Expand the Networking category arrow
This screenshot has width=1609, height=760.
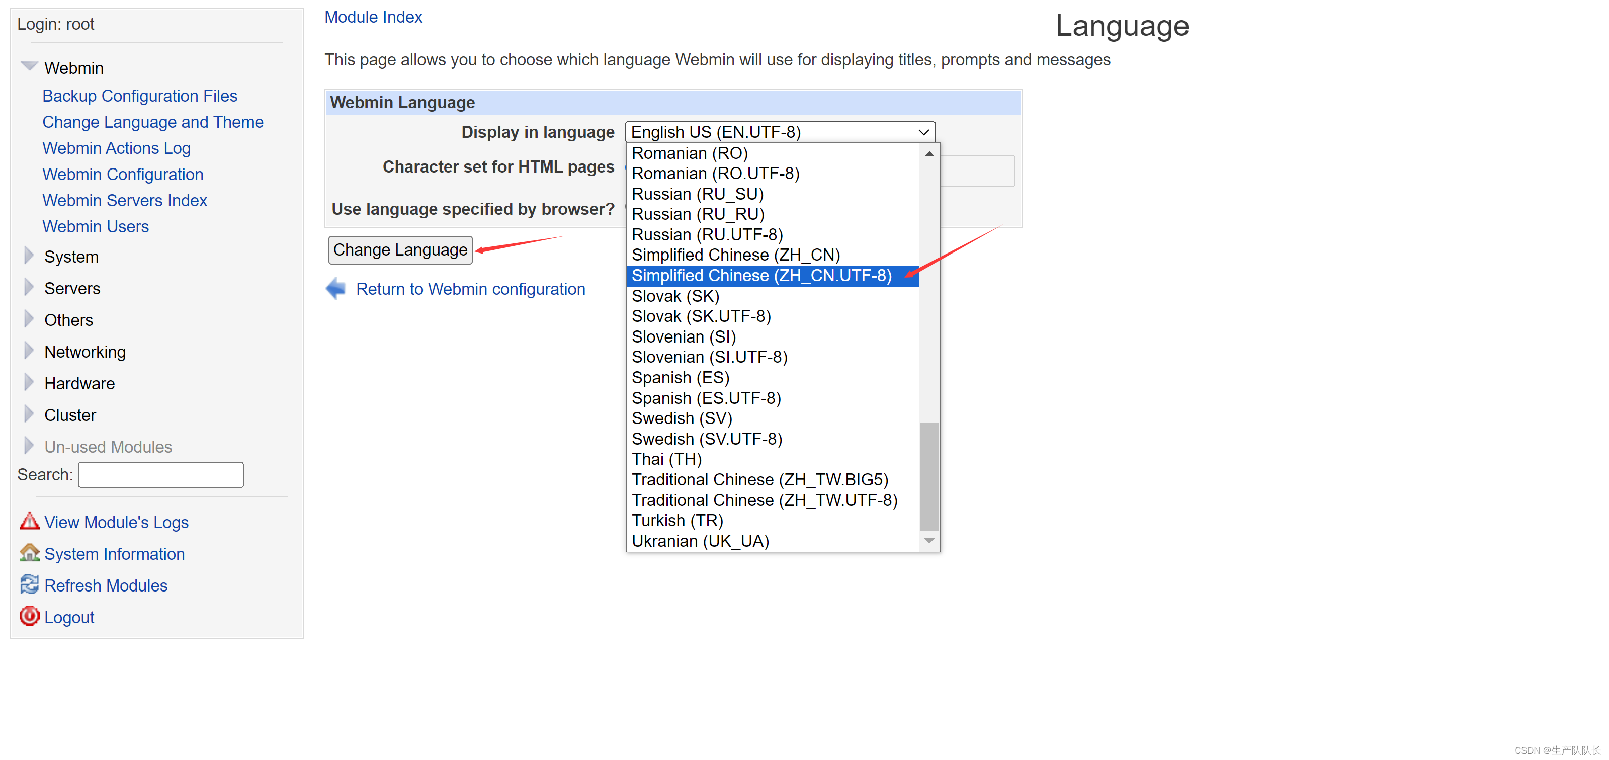click(29, 351)
